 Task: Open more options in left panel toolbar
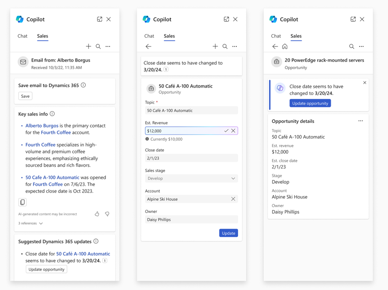click(x=108, y=47)
